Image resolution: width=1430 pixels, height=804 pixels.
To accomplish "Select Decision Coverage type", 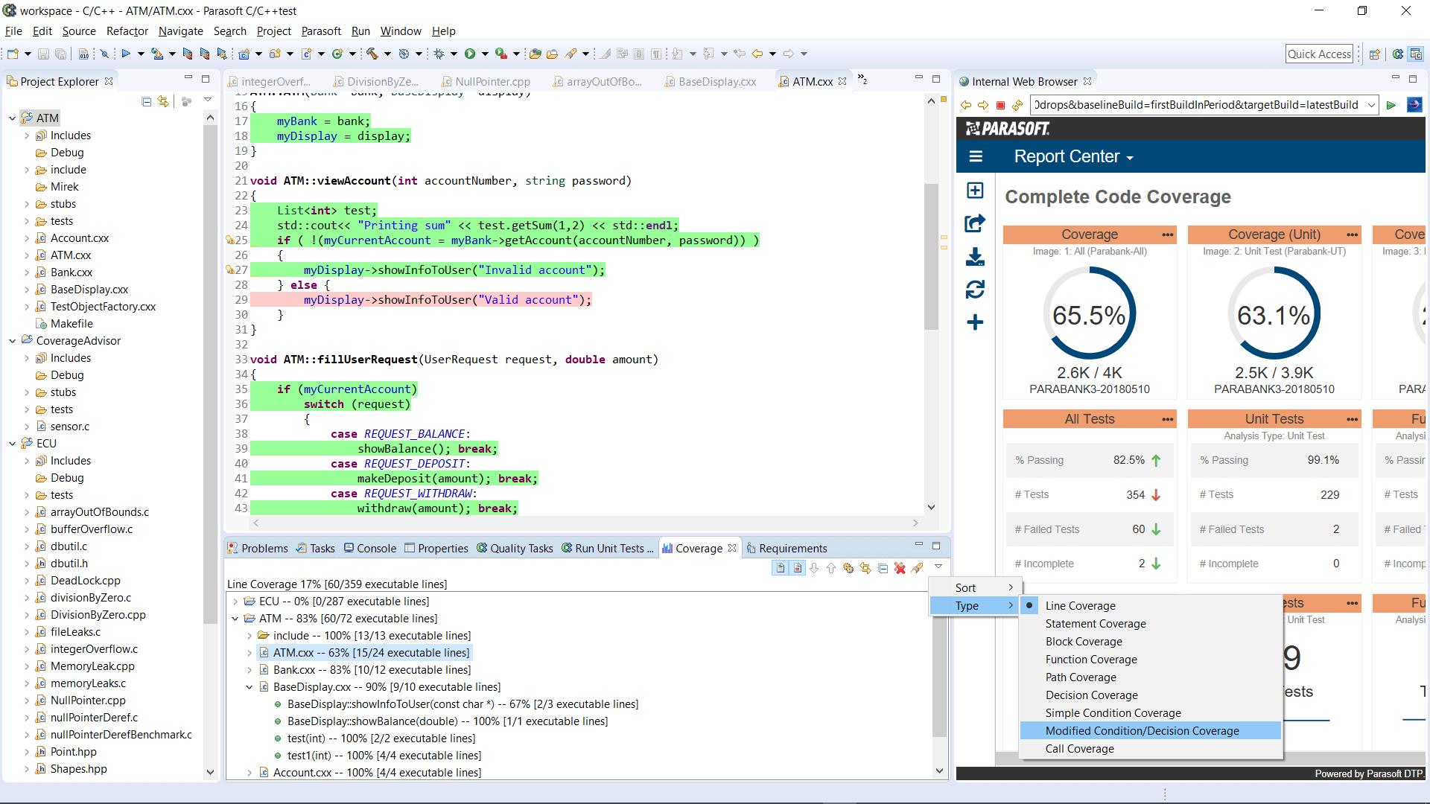I will point(1091,695).
